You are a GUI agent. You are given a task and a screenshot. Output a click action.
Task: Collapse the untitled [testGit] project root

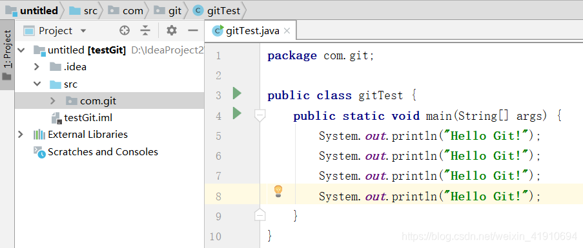[x=21, y=50]
